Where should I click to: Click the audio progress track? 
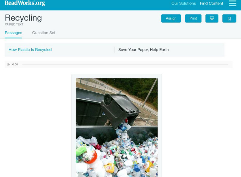point(125,64)
